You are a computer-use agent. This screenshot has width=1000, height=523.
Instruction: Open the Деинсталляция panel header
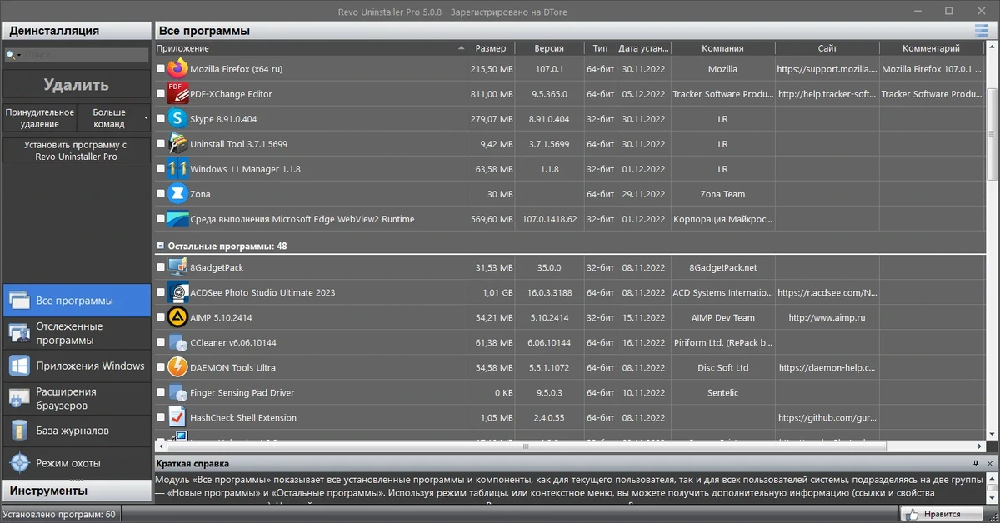pos(77,31)
